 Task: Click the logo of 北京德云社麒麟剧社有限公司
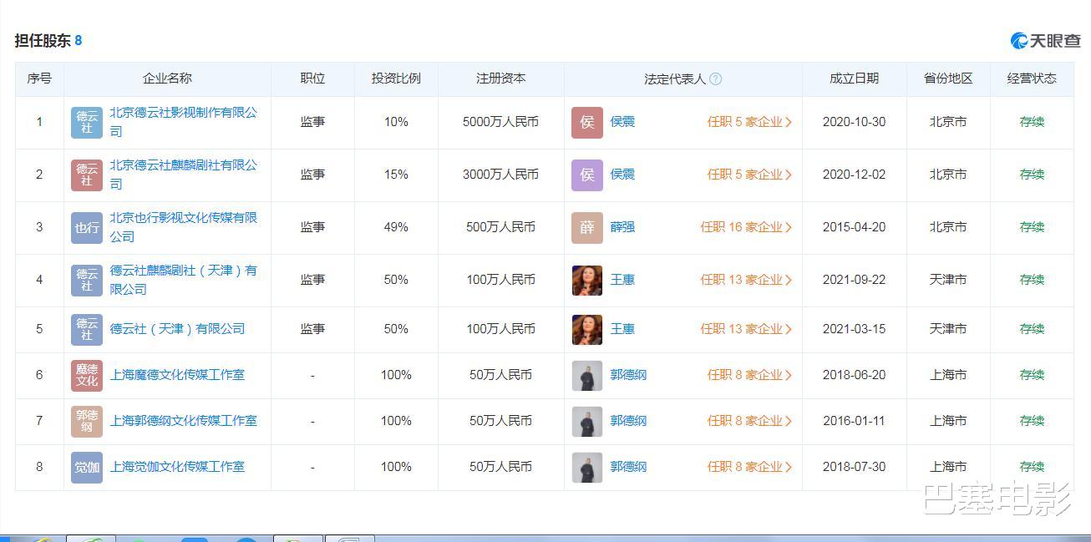(87, 175)
